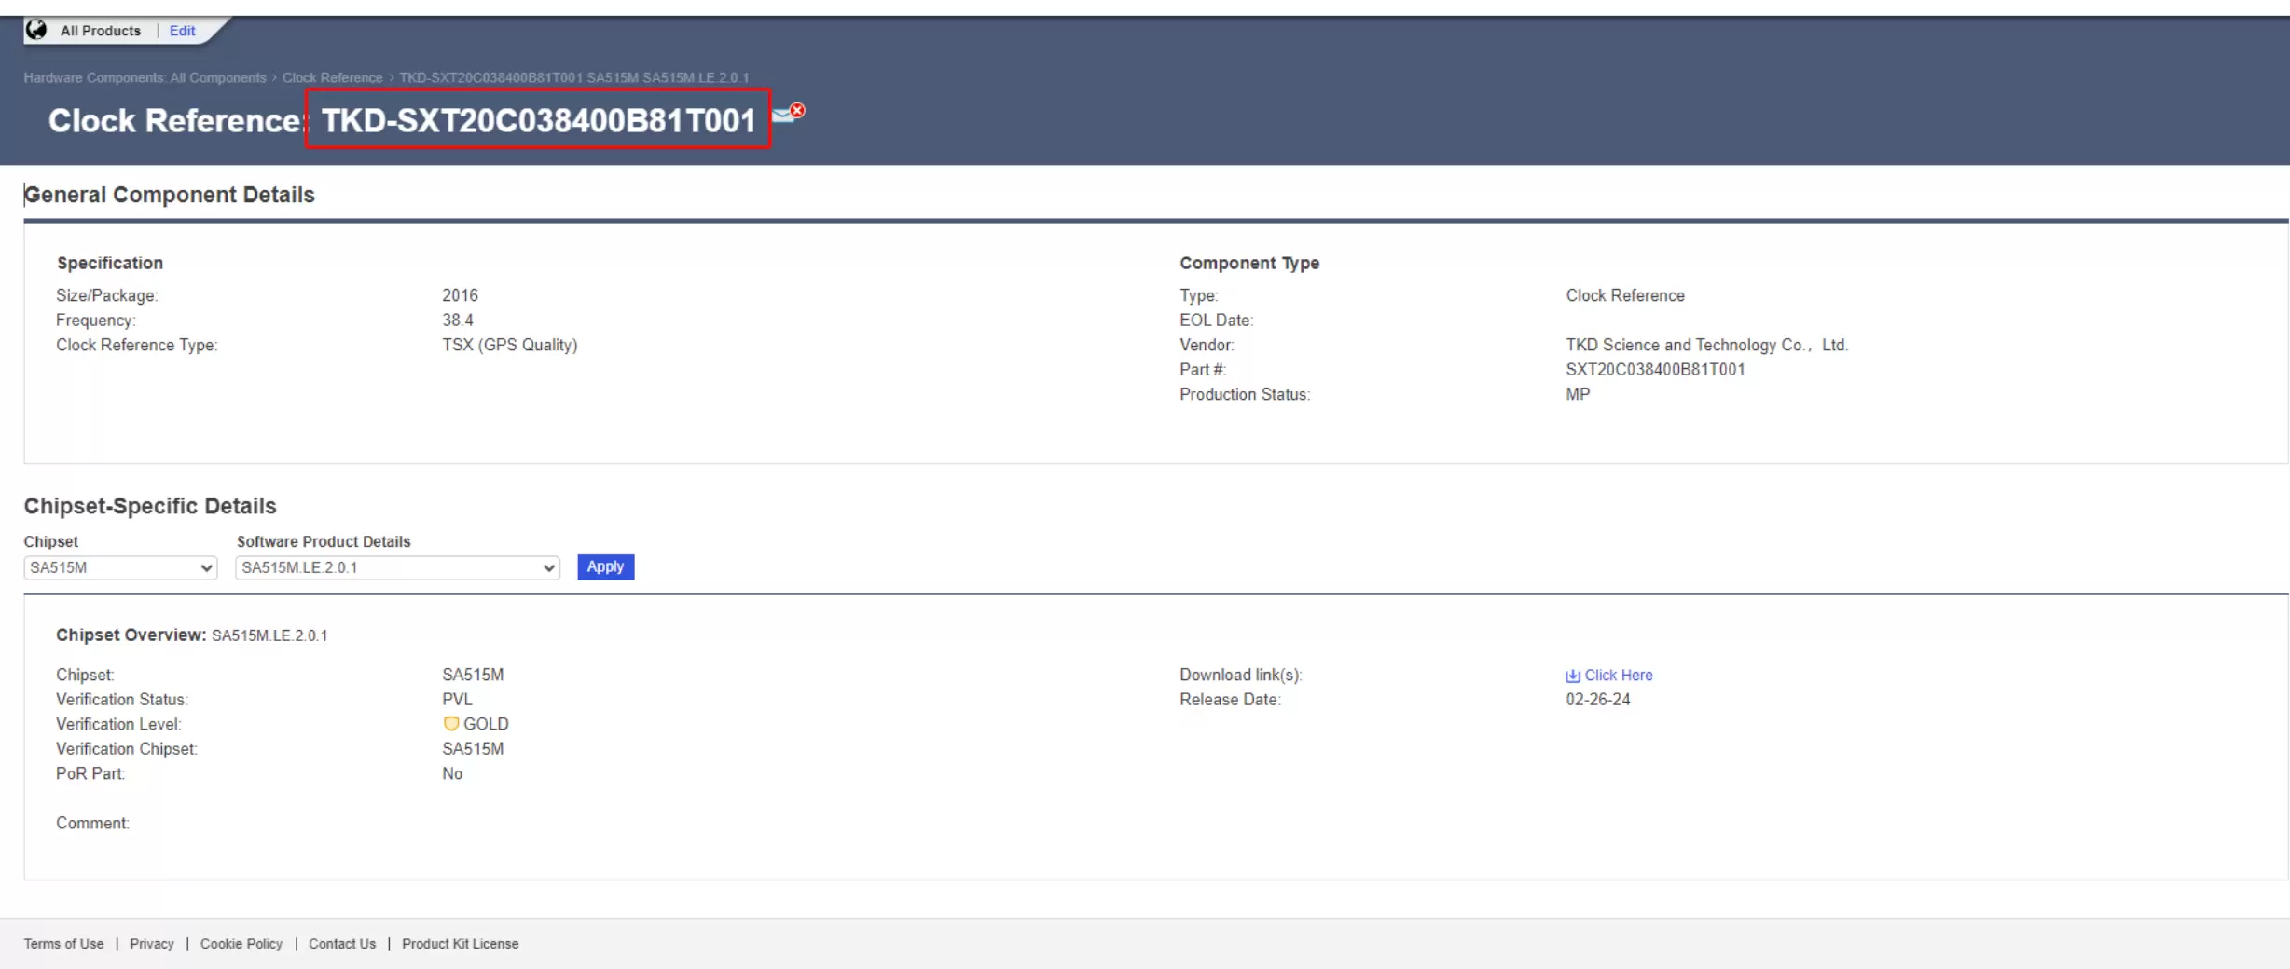
Task: Click the globe icon beside All Products
Action: coord(36,30)
